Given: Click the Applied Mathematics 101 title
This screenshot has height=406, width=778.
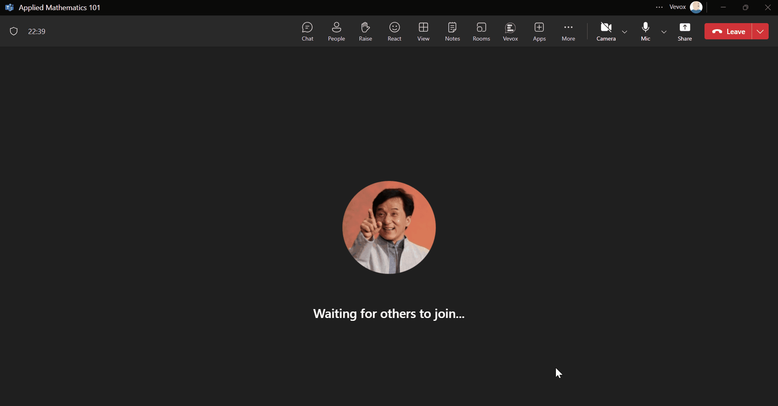Looking at the screenshot, I should click(x=60, y=8).
